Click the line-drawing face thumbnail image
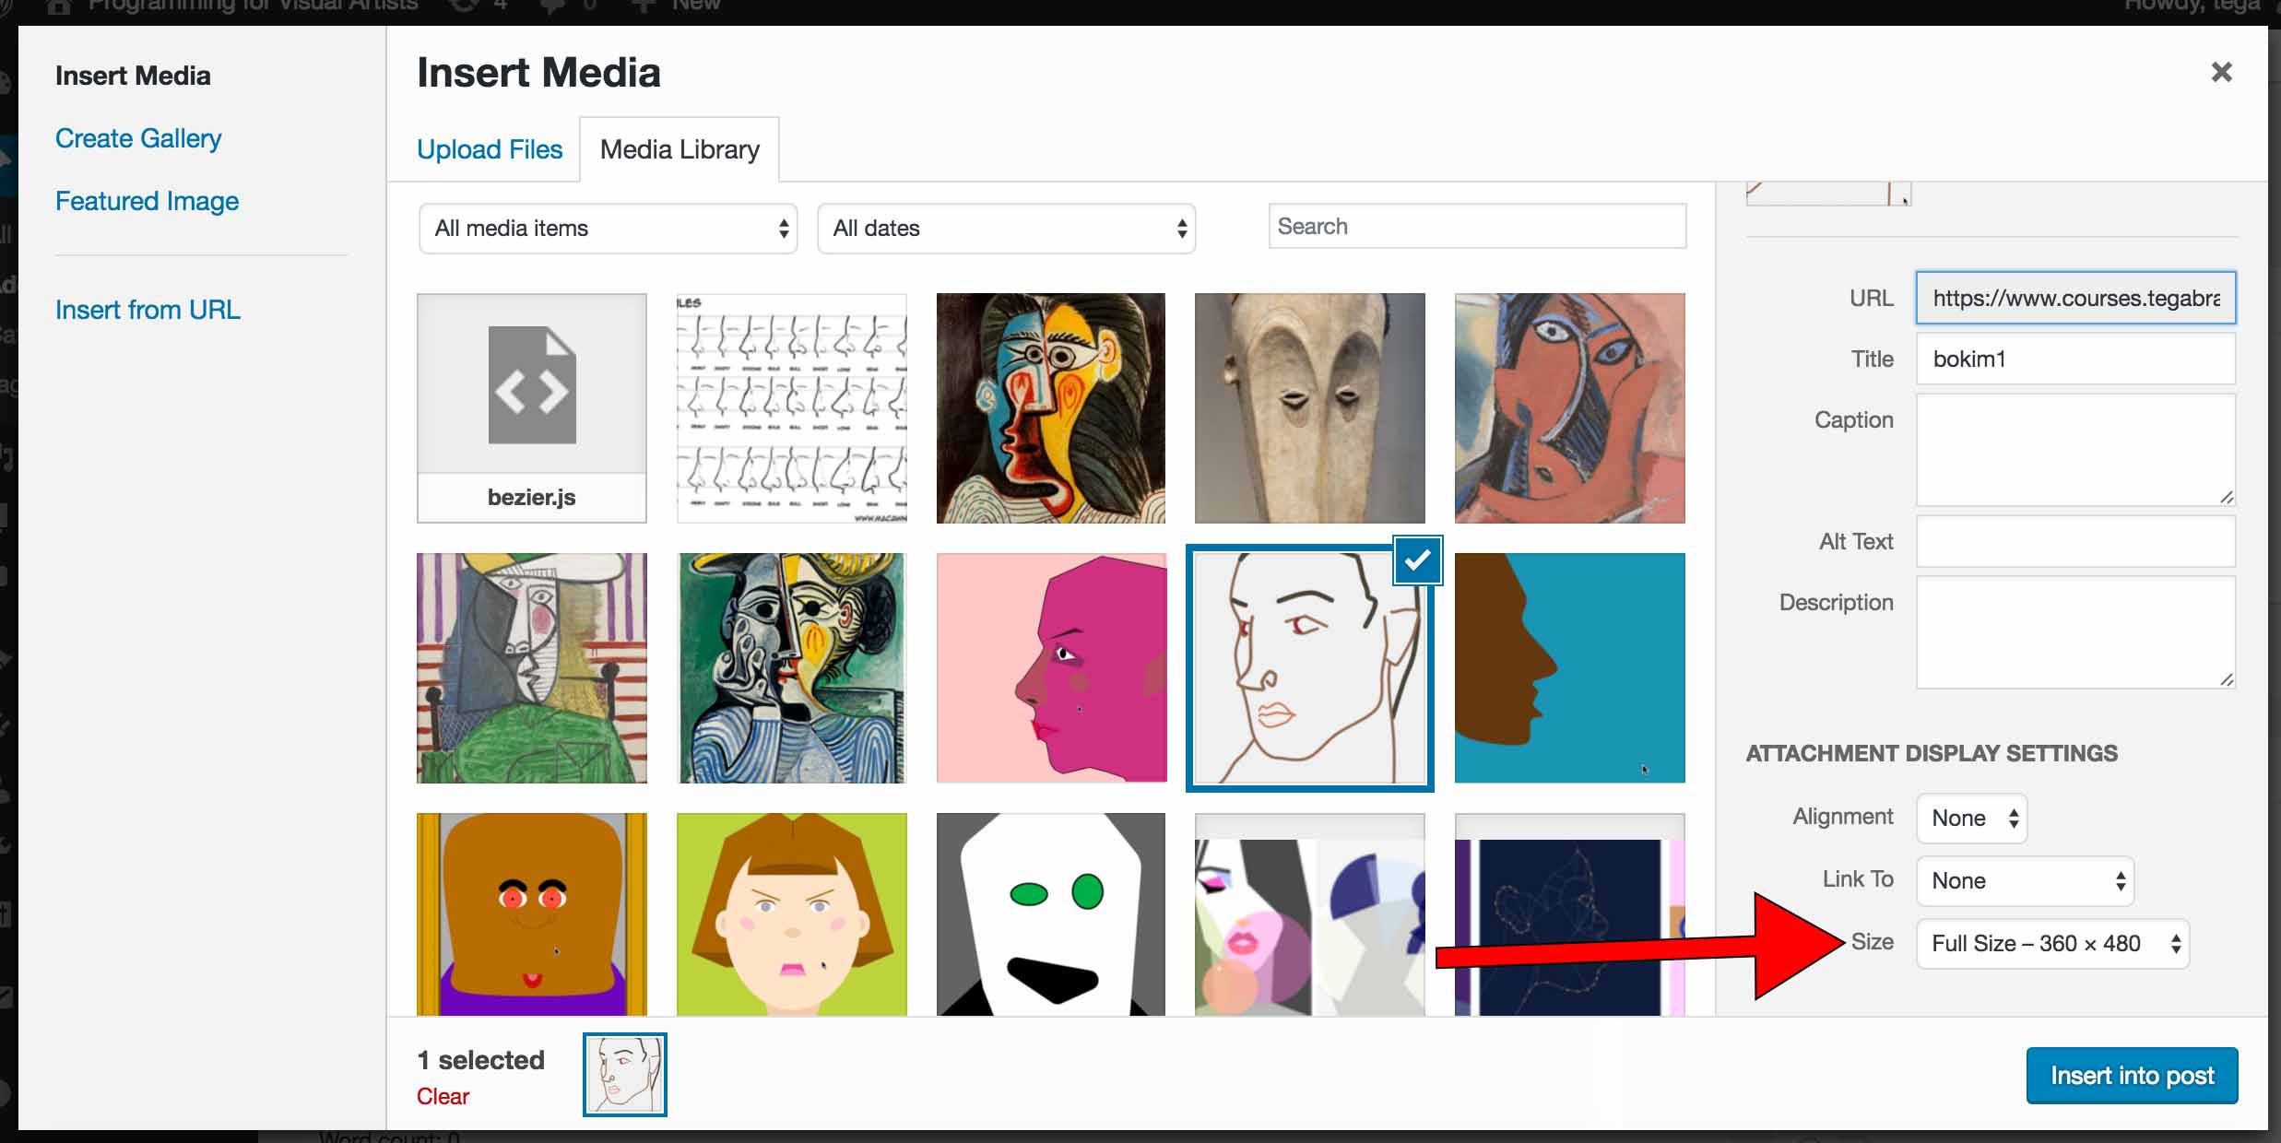The image size is (2281, 1143). (x=1310, y=668)
